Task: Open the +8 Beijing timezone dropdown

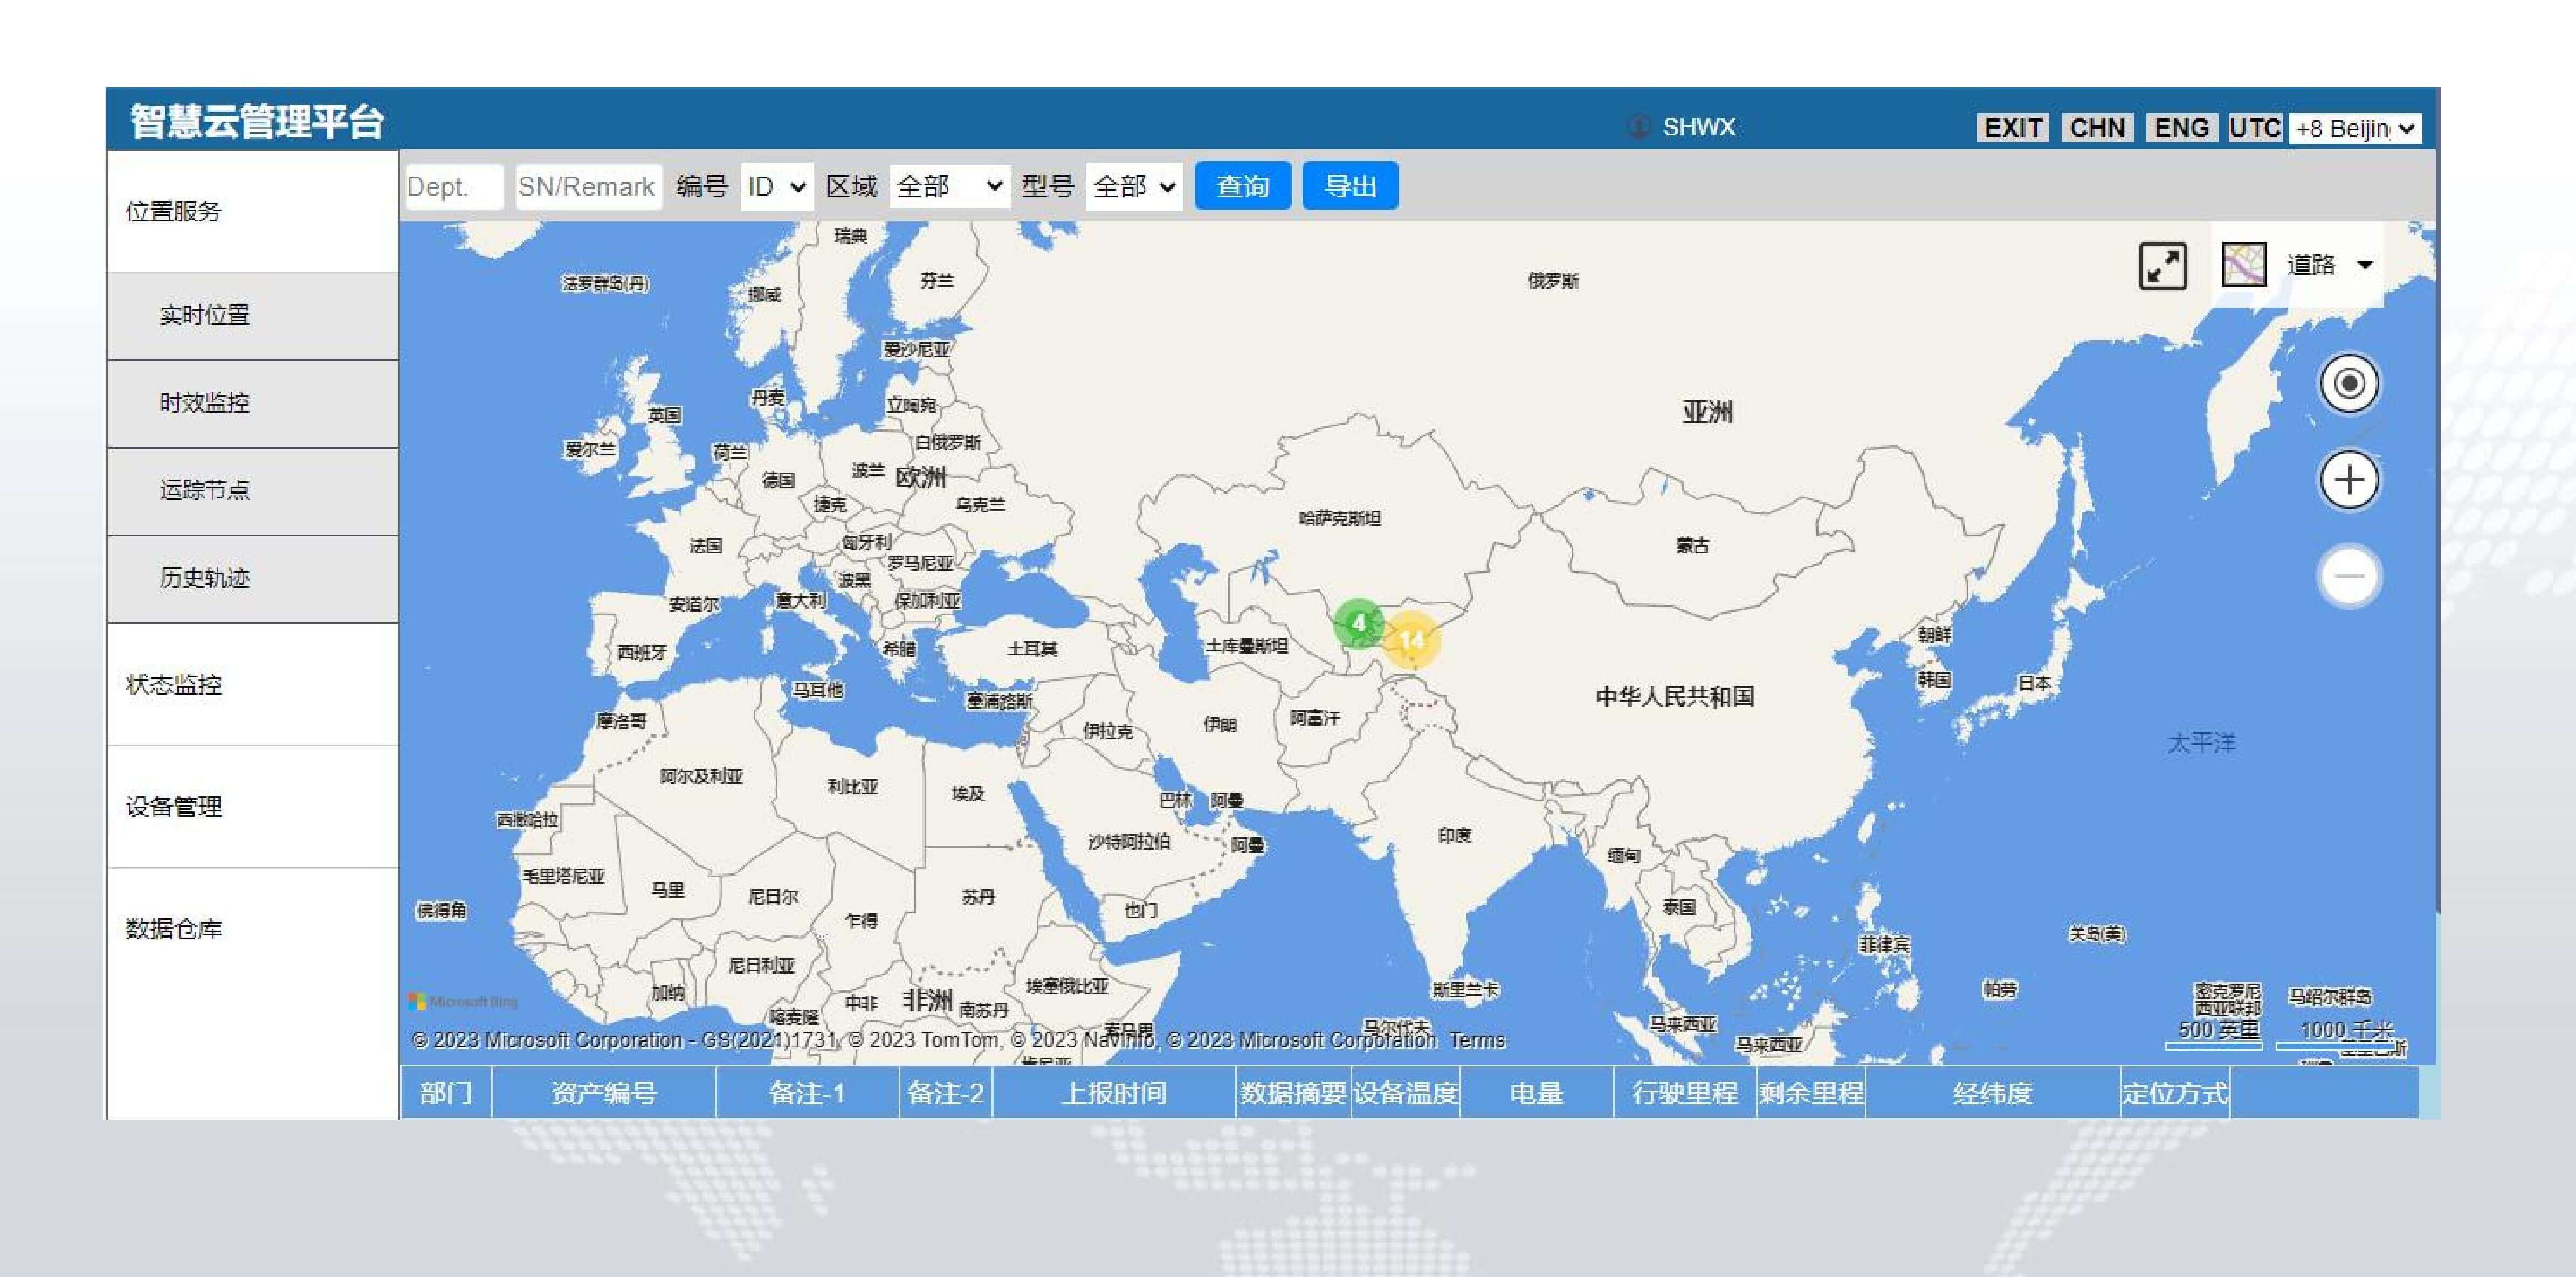Action: click(2355, 129)
